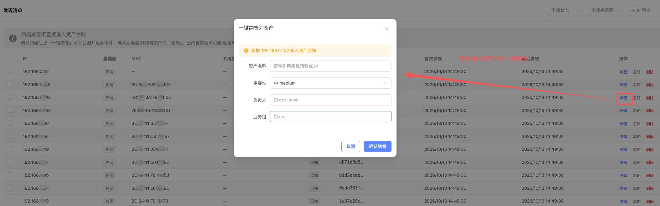Click 纳管 in the row with MAC ending C6
Image resolution: width=660 pixels, height=206 pixels.
click(x=623, y=110)
